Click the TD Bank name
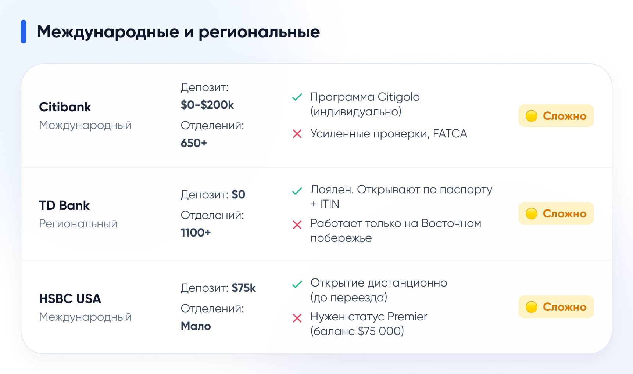 [x=64, y=205]
